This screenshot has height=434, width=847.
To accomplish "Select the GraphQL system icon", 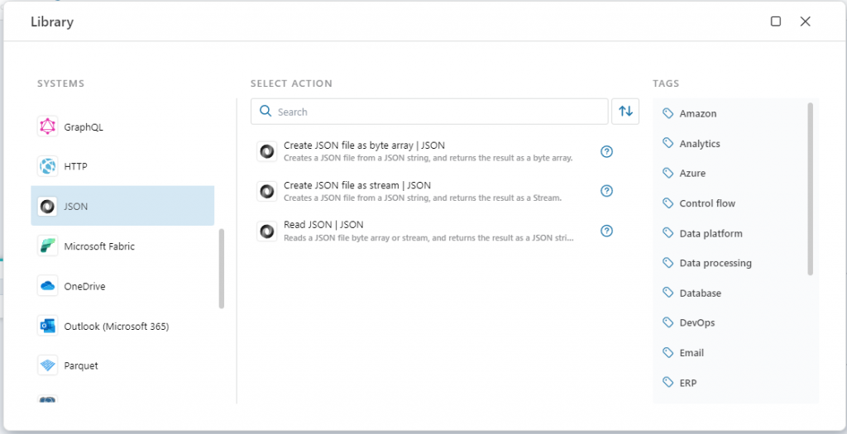I will (48, 127).
